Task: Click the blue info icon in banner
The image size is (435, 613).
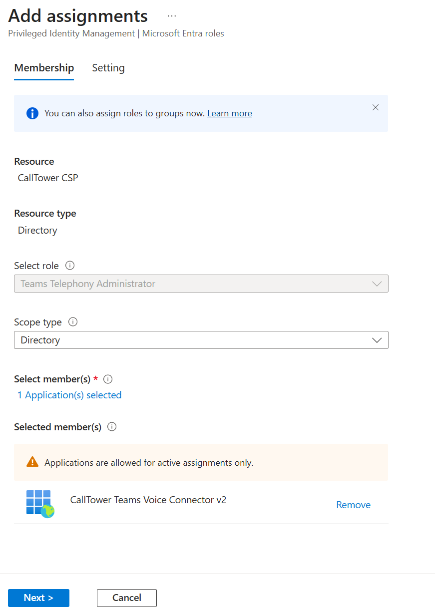Action: point(32,113)
